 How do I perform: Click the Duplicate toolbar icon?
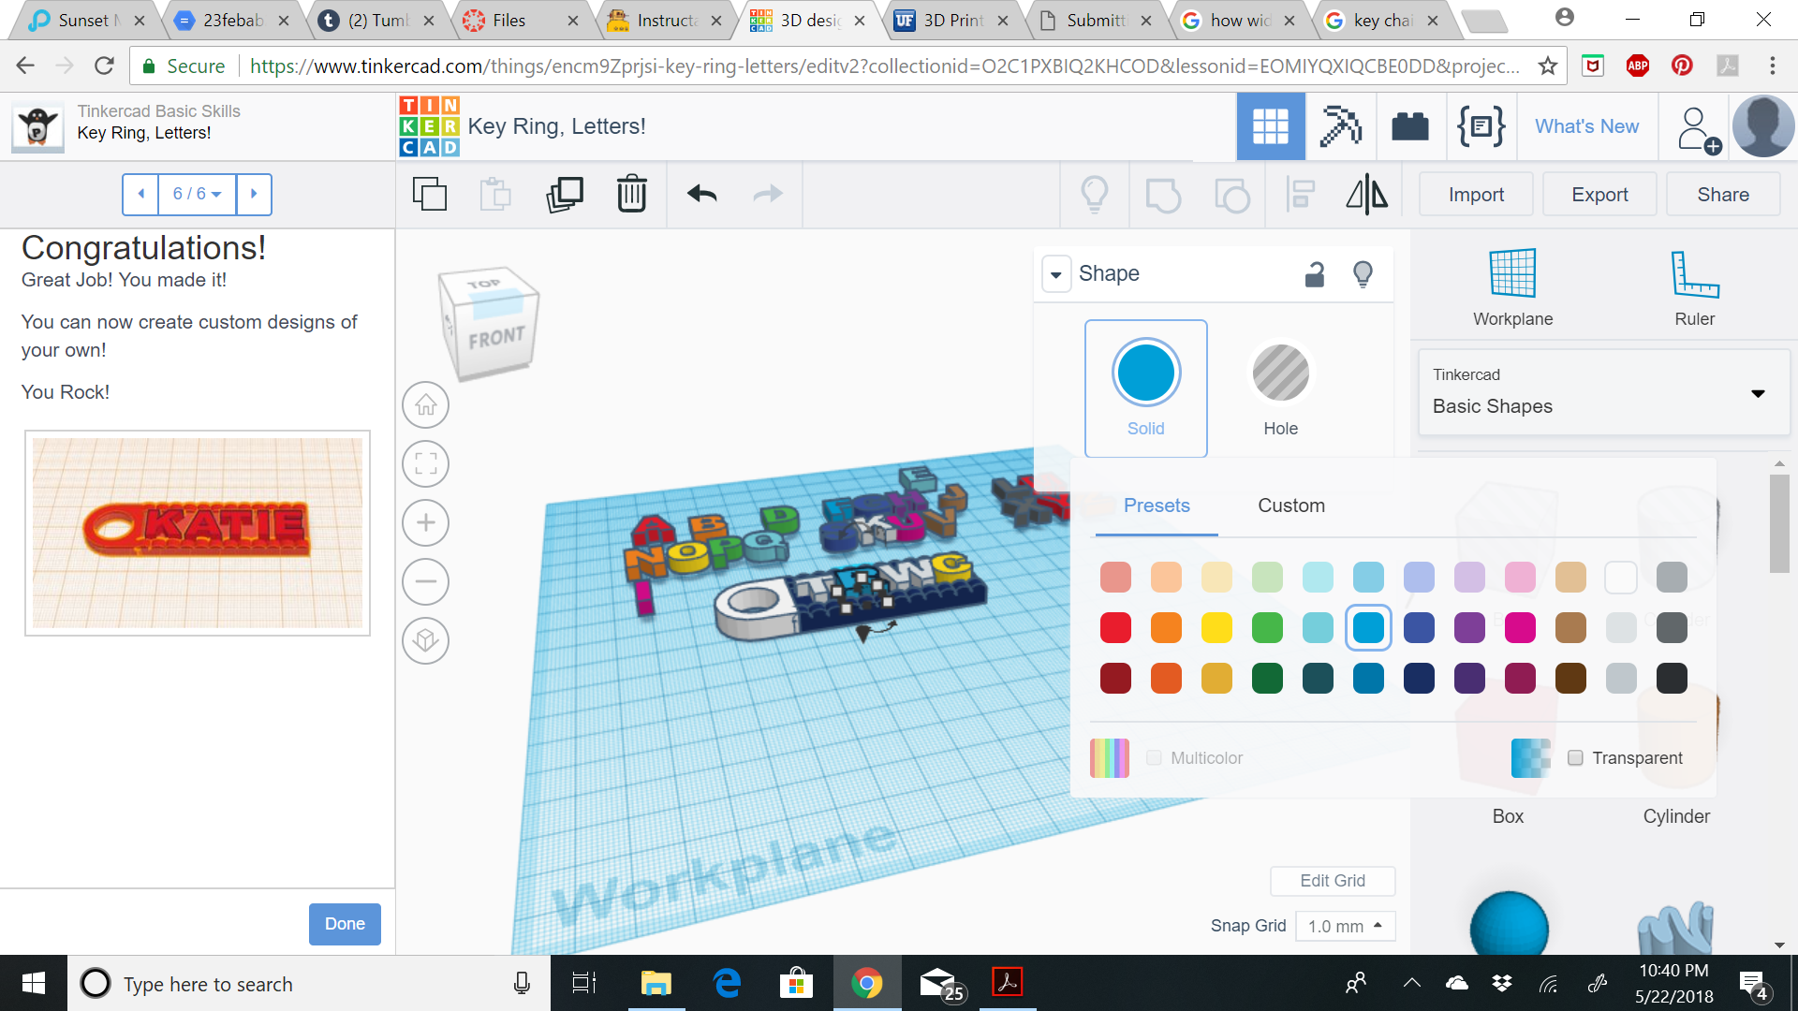565,195
